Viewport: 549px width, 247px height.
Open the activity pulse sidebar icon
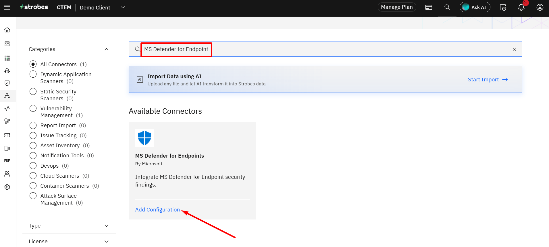[x=7, y=108]
